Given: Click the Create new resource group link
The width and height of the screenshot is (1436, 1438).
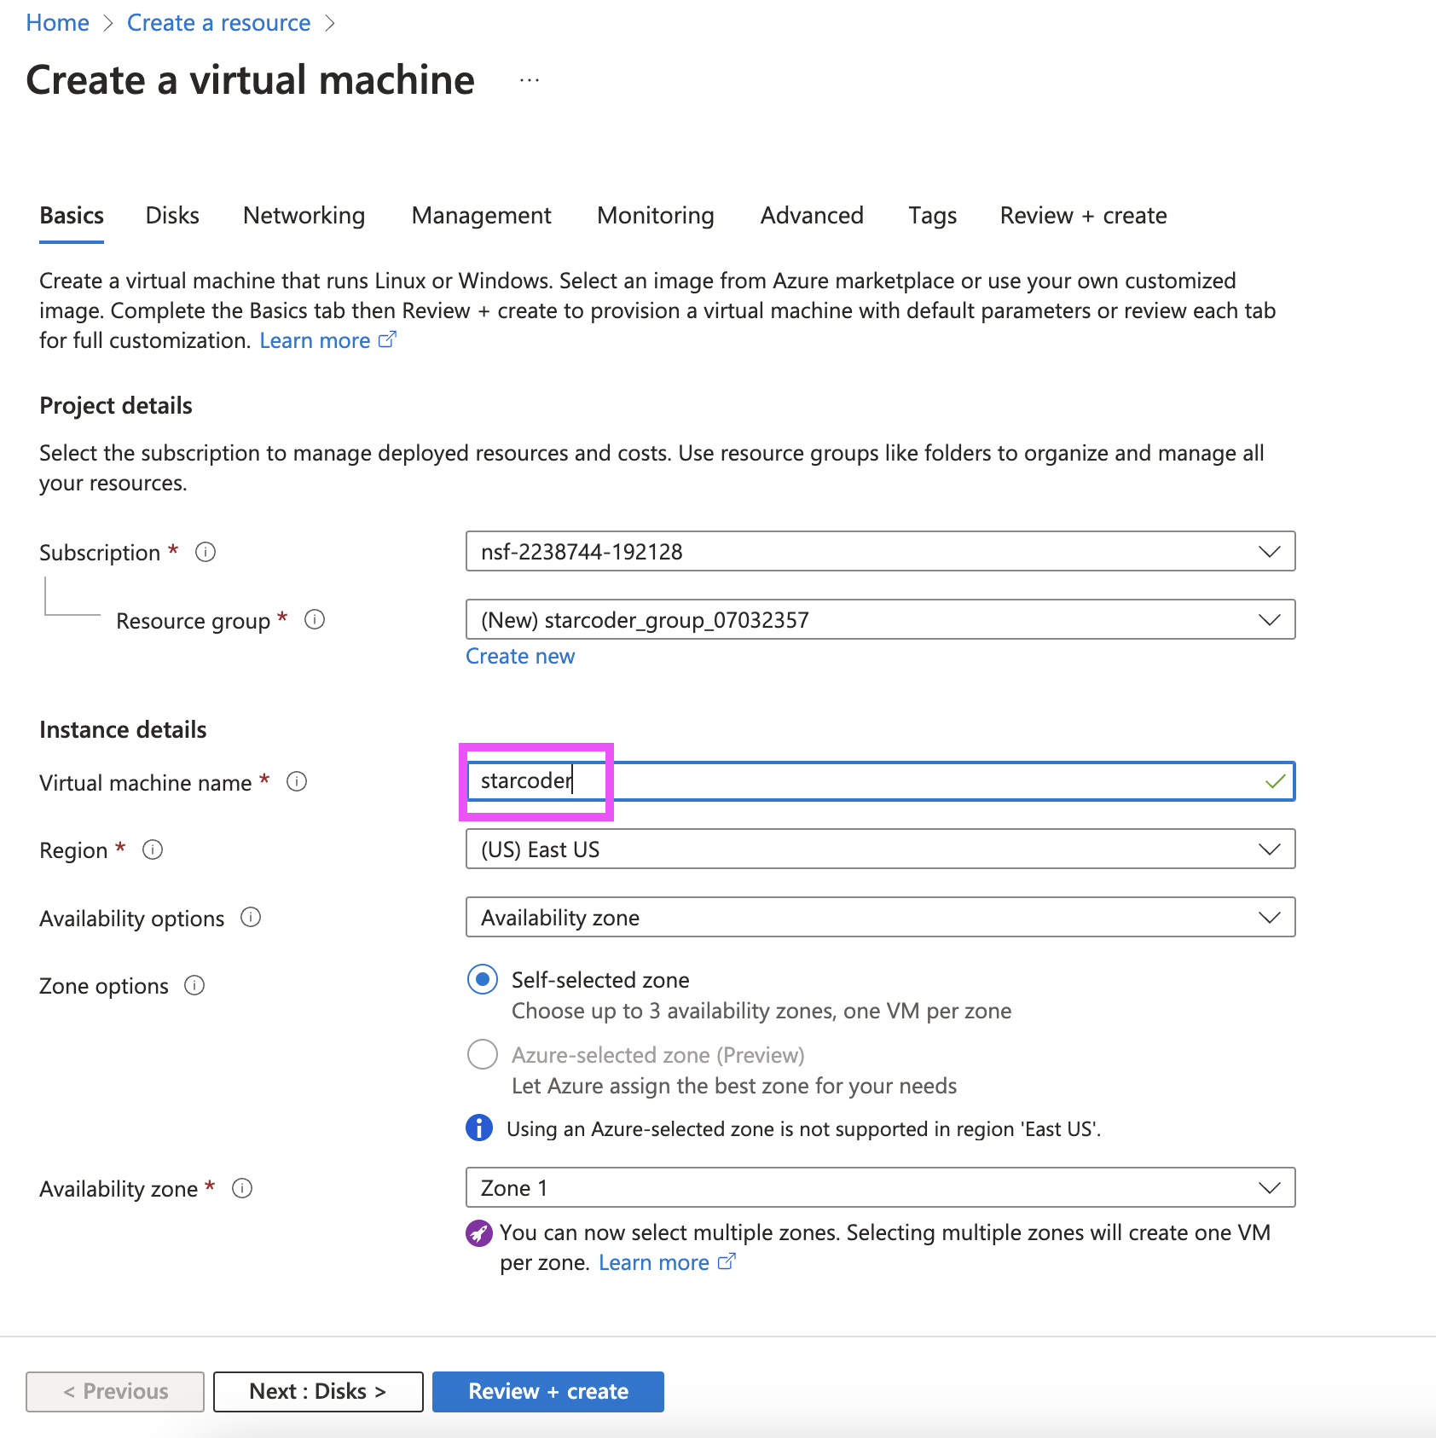Looking at the screenshot, I should point(520,656).
